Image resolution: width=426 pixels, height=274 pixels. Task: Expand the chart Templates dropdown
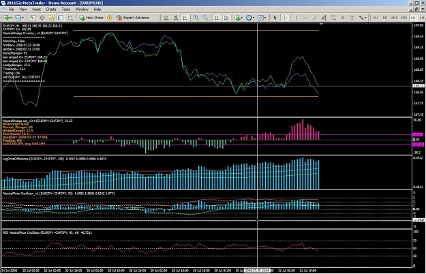pos(265,18)
